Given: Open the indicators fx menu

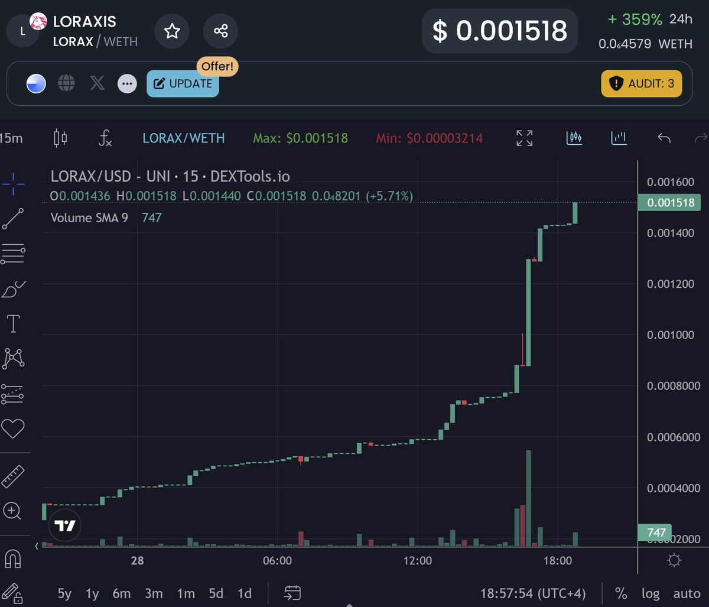Looking at the screenshot, I should [x=105, y=138].
